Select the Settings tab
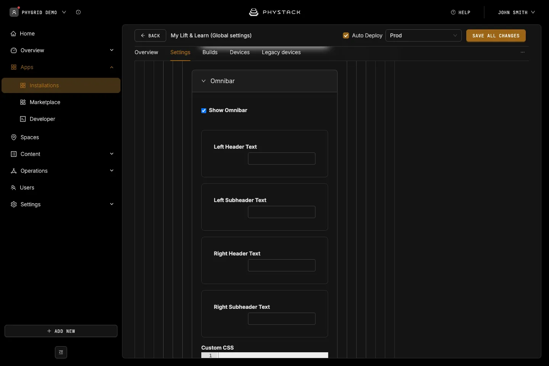 180,52
